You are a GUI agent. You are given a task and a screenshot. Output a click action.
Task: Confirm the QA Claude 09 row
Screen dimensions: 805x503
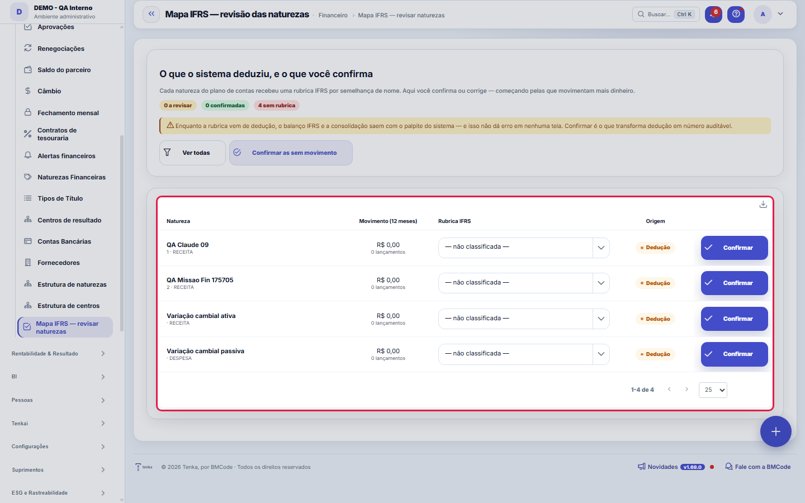pyautogui.click(x=734, y=248)
